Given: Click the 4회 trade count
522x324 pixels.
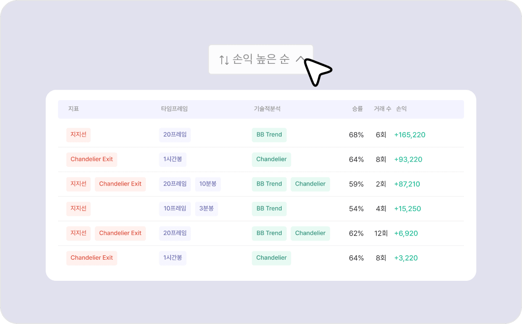Looking at the screenshot, I should point(381,209).
